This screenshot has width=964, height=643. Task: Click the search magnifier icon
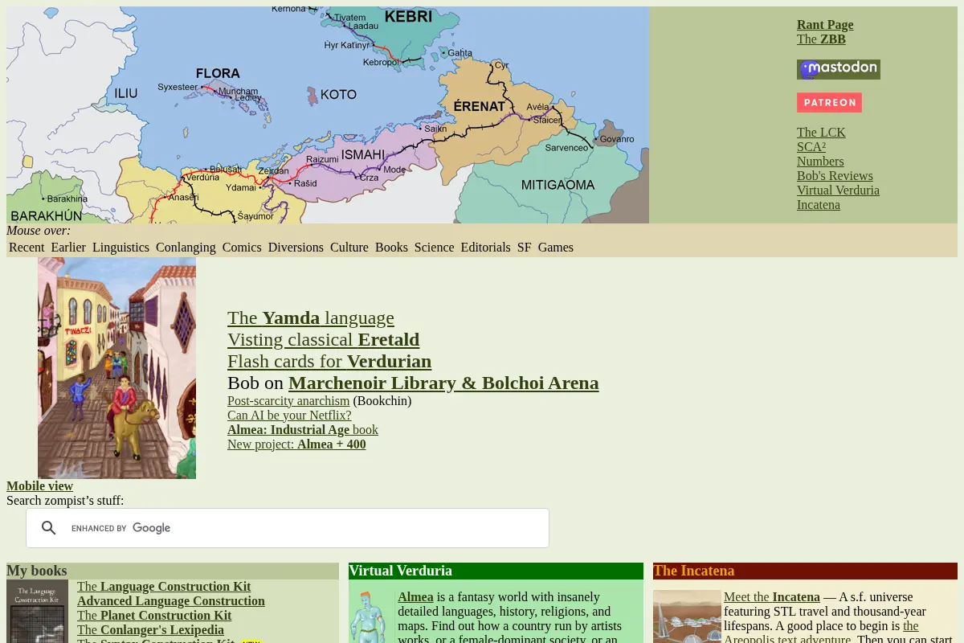click(x=49, y=528)
